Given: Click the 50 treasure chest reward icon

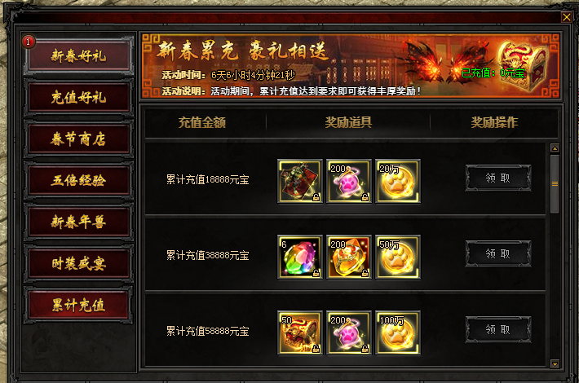Looking at the screenshot, I should tap(300, 332).
